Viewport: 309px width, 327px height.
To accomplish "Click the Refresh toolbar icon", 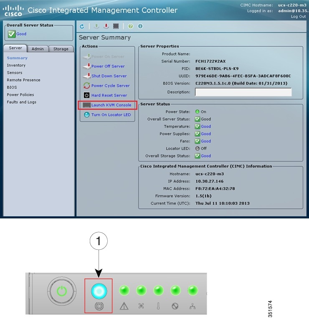I will pyautogui.click(x=82, y=26).
